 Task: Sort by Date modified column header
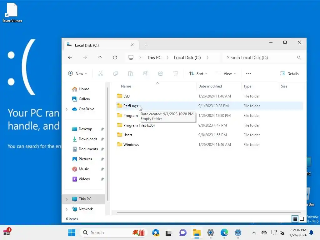(x=210, y=86)
